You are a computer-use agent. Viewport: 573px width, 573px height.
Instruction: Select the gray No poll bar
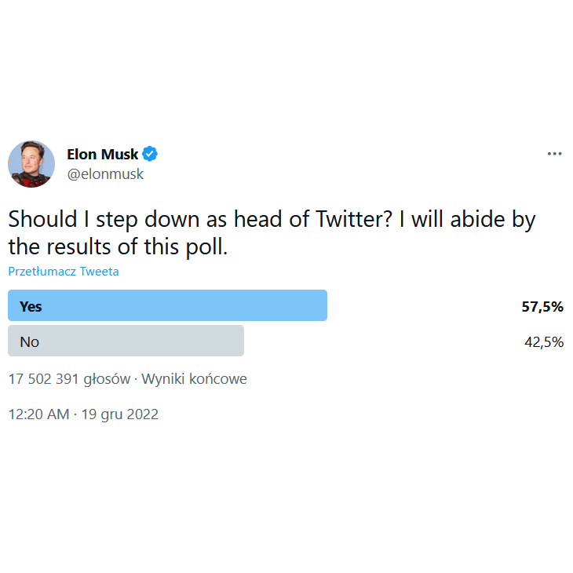pos(126,341)
